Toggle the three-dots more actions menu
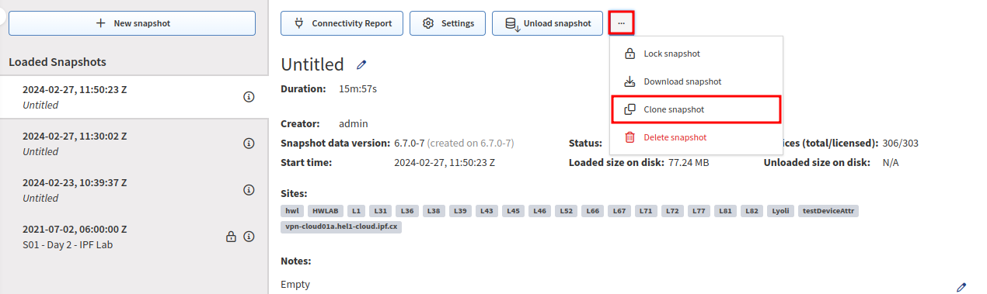987x294 pixels. 621,23
